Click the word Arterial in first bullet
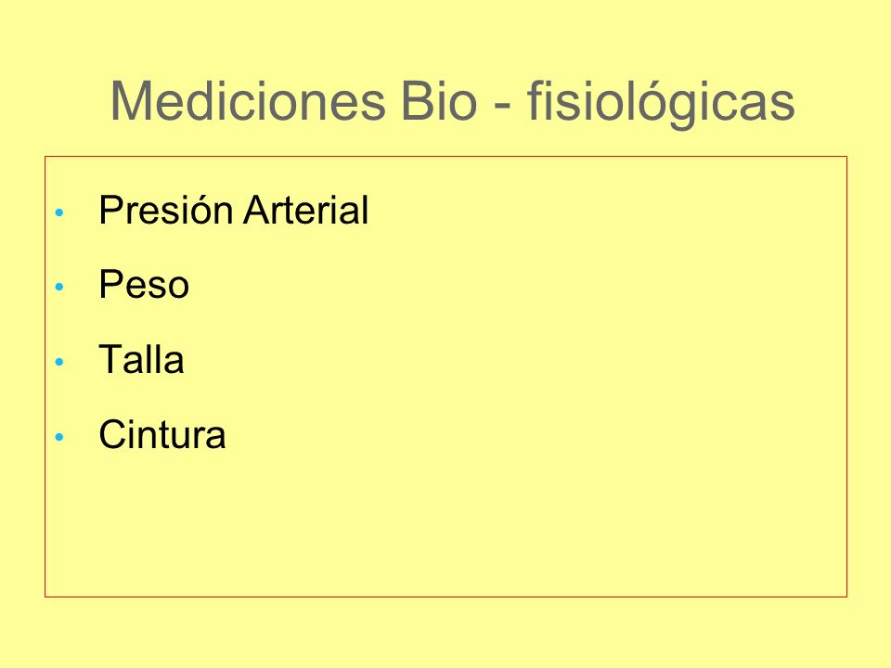Image resolution: width=891 pixels, height=668 pixels. [306, 210]
